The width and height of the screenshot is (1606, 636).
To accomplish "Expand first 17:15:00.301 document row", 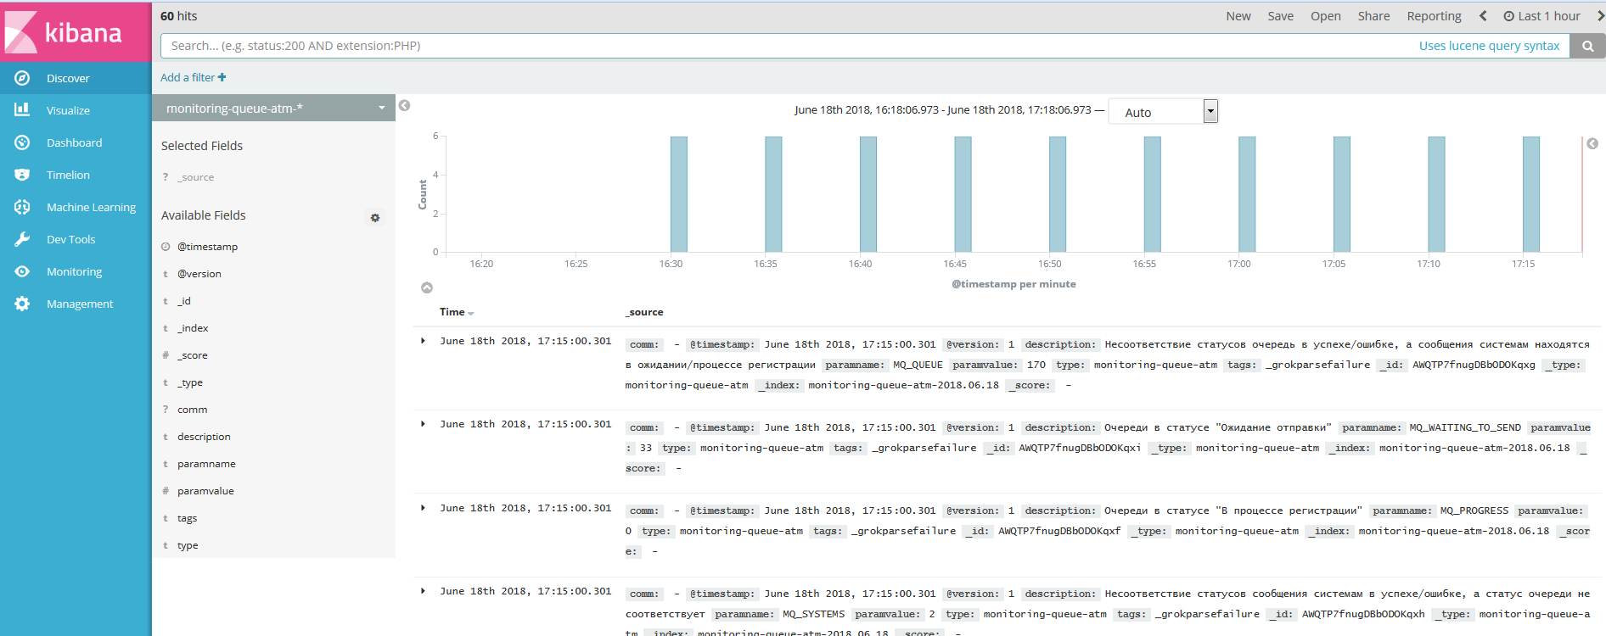I will (423, 341).
